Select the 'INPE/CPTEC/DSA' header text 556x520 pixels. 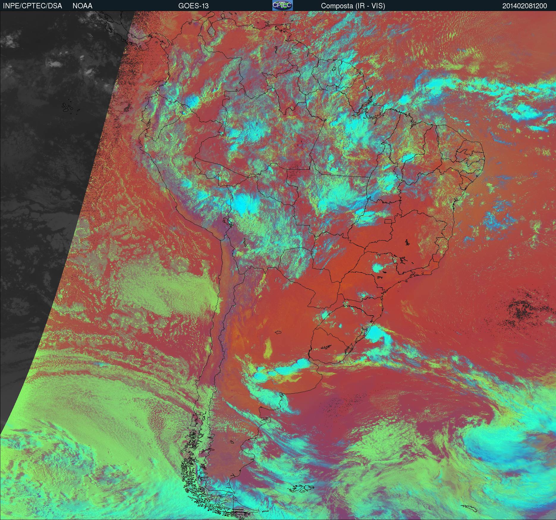tap(32, 6)
